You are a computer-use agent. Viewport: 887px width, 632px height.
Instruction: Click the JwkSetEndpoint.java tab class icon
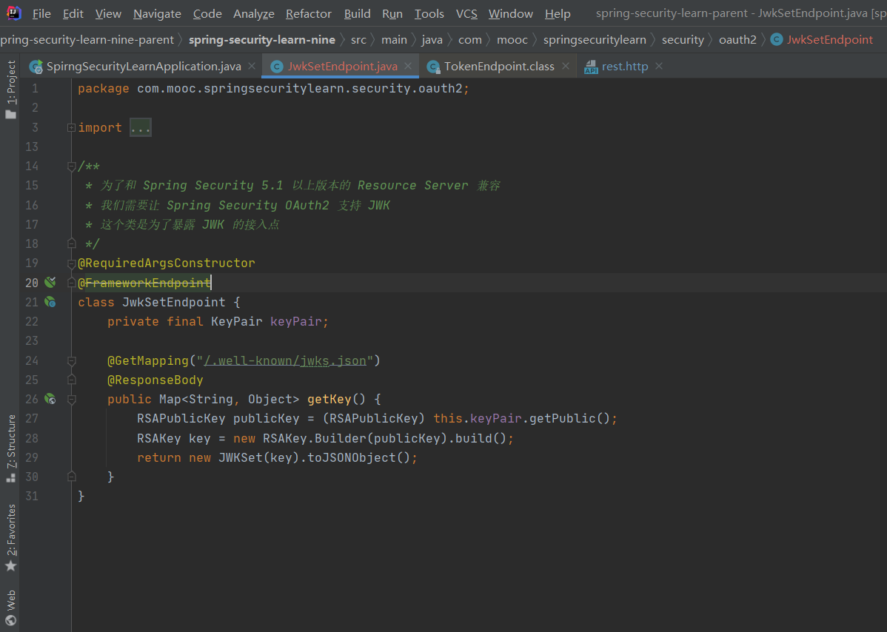click(x=277, y=67)
